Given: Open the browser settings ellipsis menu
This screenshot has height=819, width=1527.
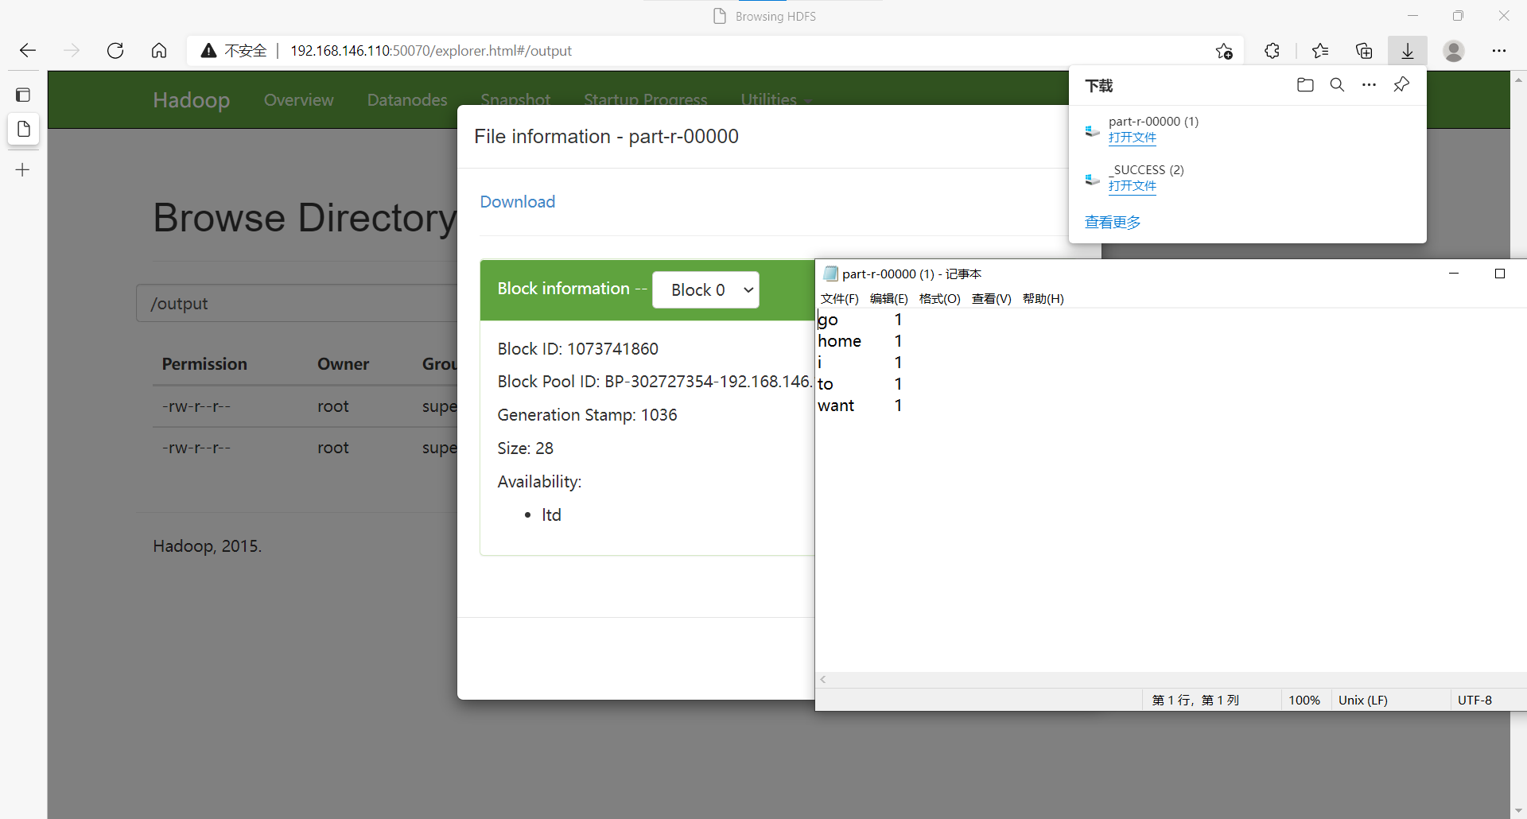Looking at the screenshot, I should [x=1501, y=50].
